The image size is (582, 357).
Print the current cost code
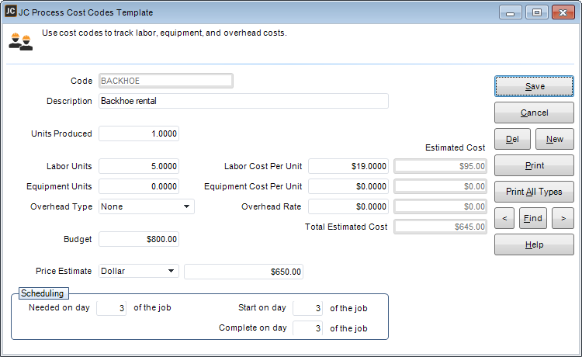pyautogui.click(x=534, y=165)
